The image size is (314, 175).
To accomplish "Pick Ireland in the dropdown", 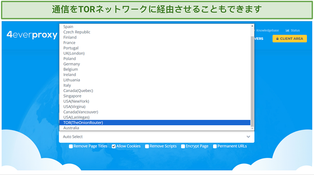I will (155, 74).
